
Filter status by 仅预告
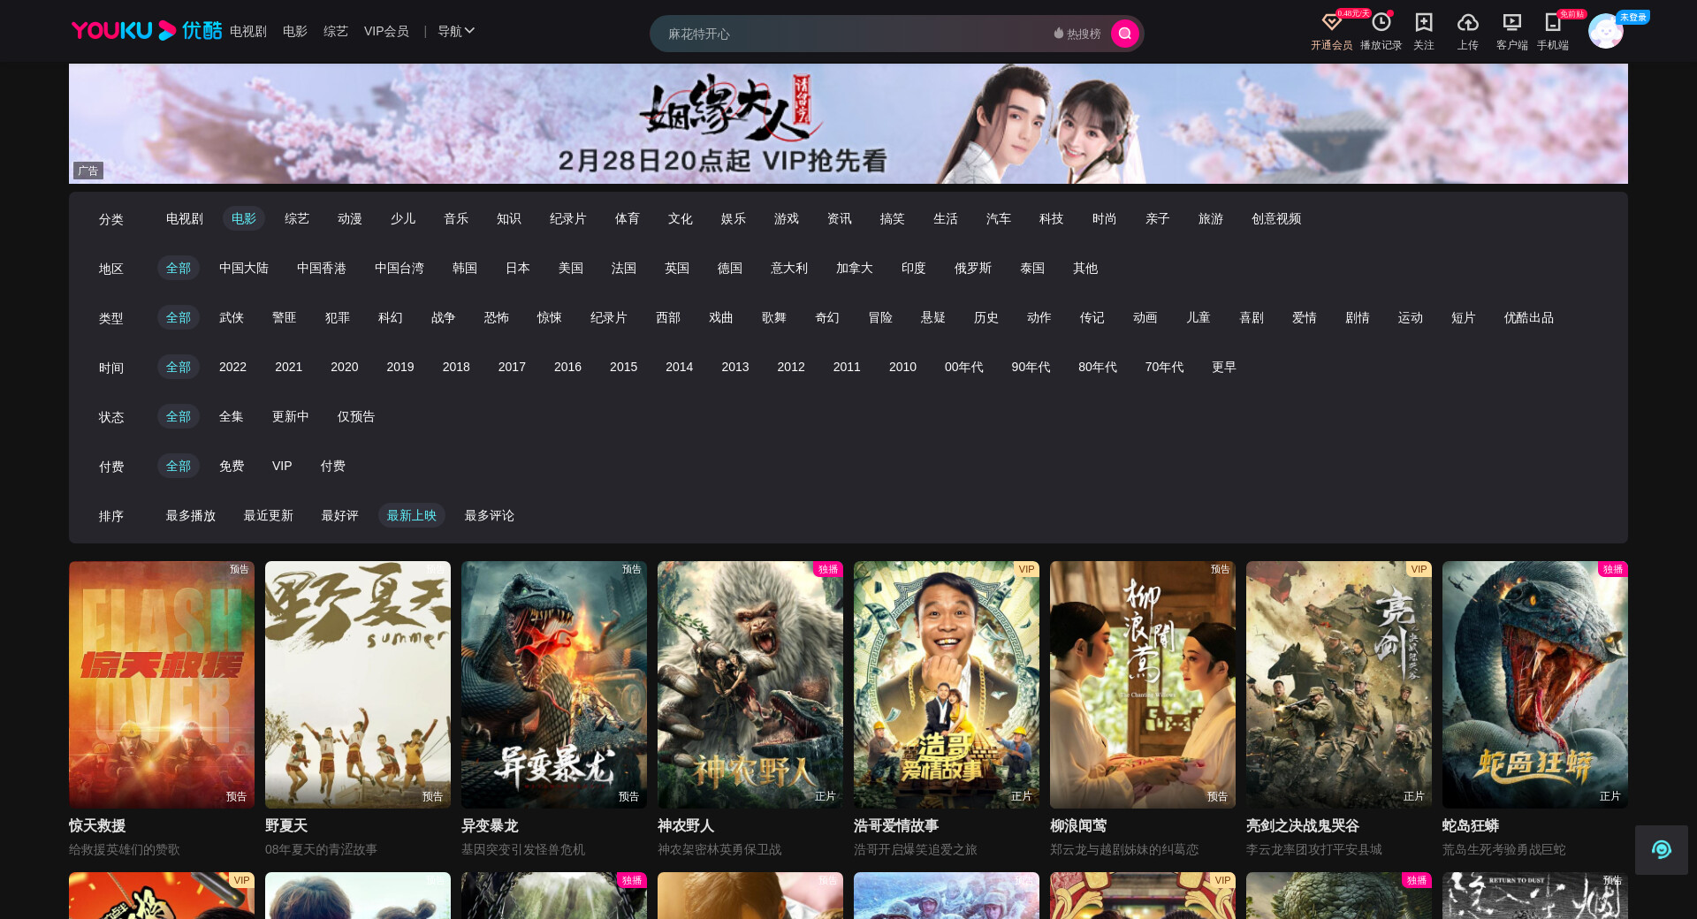355,416
